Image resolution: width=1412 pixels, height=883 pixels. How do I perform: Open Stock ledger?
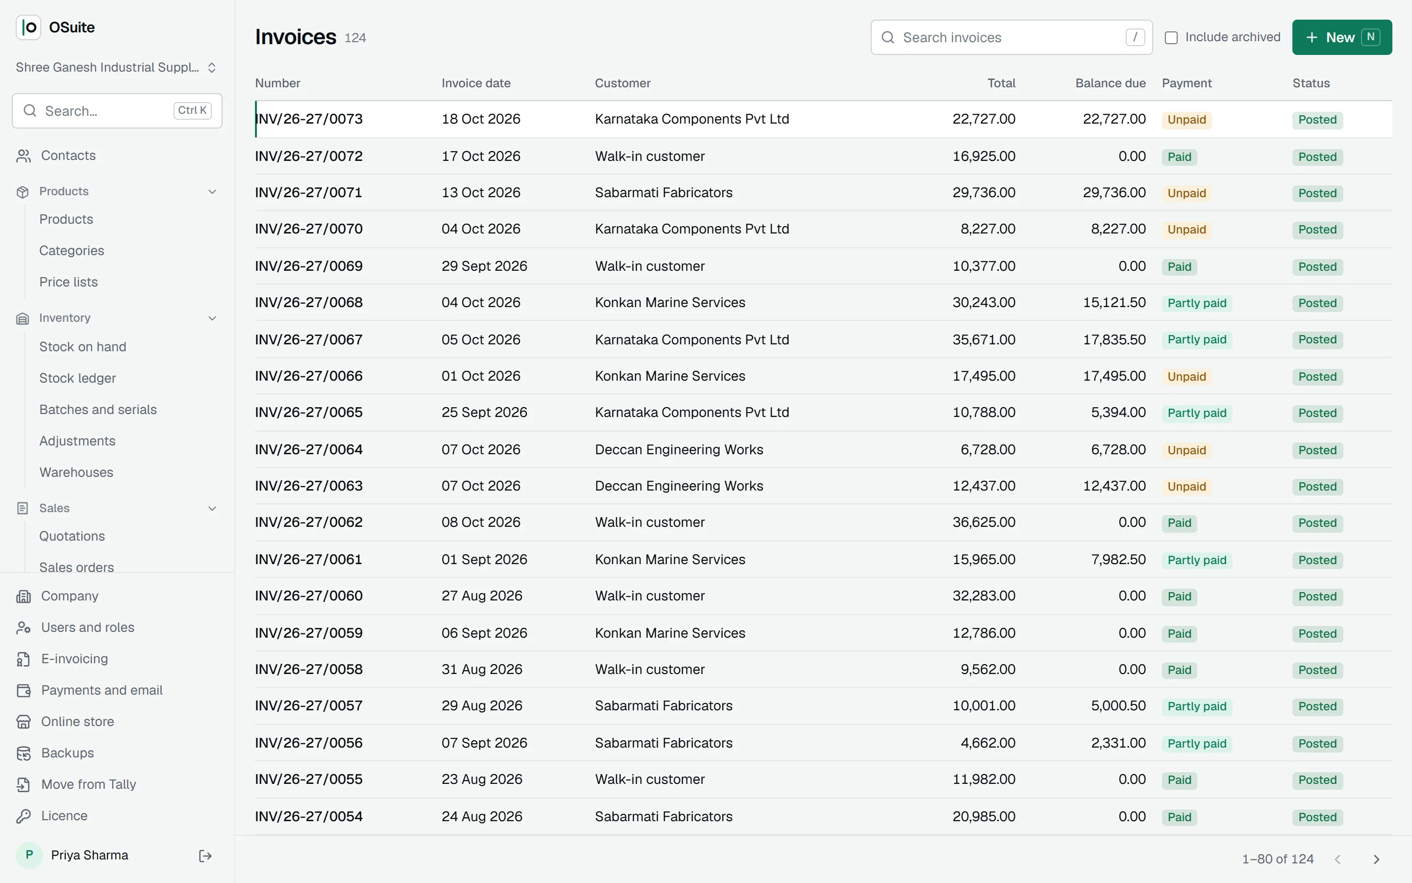[77, 378]
